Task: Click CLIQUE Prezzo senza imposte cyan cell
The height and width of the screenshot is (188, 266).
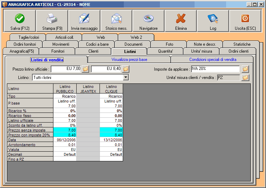Action: click(111, 130)
